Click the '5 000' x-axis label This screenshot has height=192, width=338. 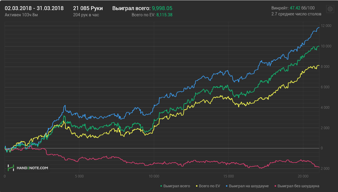pyautogui.click(x=79, y=176)
